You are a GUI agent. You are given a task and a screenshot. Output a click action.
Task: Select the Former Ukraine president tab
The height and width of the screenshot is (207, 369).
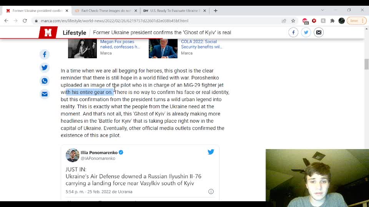pos(37,11)
